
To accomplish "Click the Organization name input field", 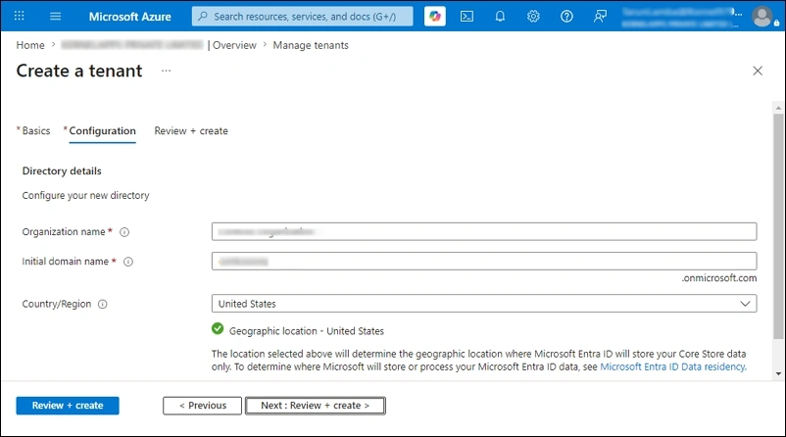I will pos(484,231).
